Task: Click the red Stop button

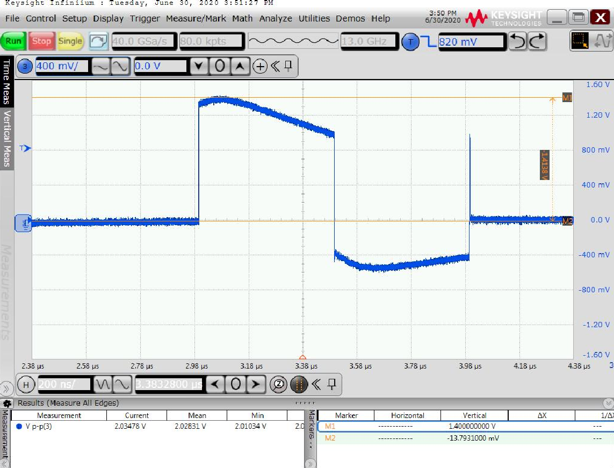Action: (x=41, y=41)
